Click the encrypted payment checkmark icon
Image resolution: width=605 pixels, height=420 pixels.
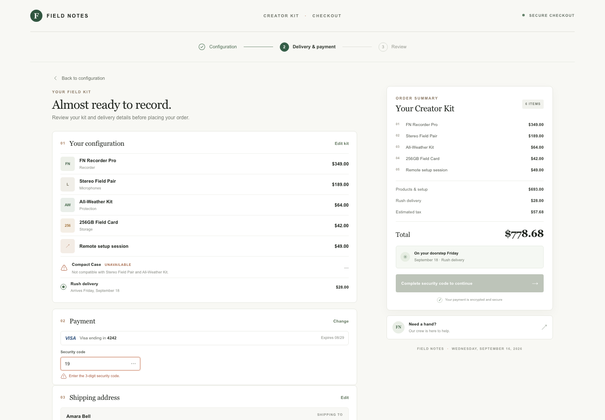[439, 300]
